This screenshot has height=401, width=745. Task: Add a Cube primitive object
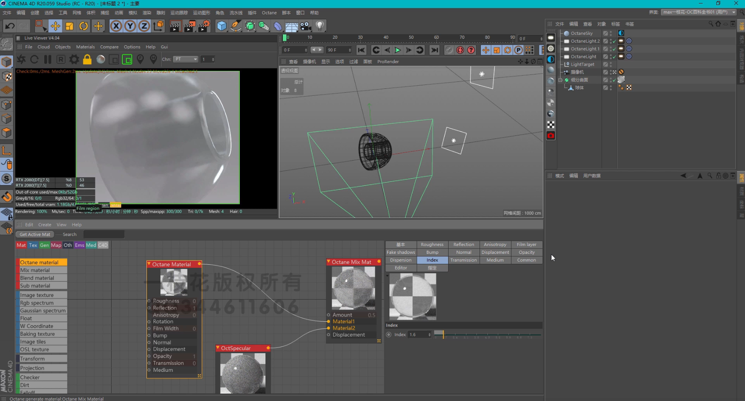click(222, 26)
